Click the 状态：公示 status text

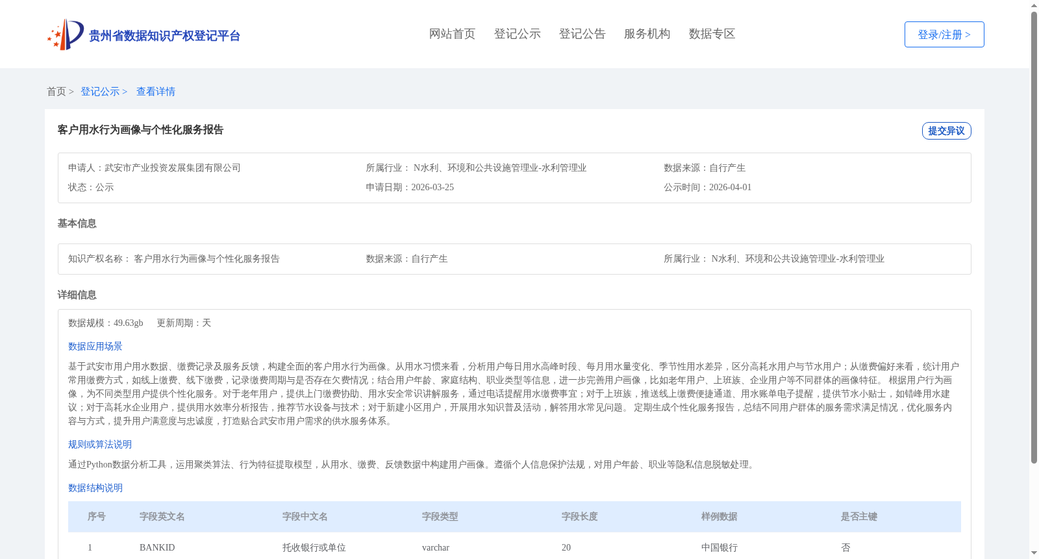tap(91, 187)
